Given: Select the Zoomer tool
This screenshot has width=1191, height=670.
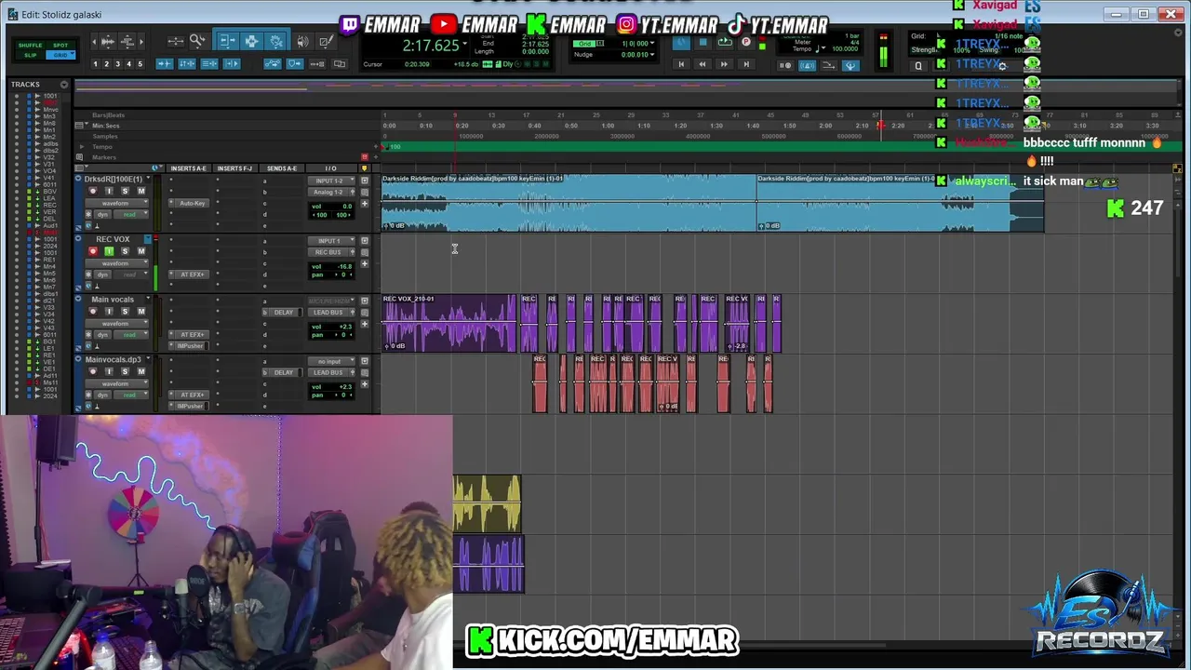Looking at the screenshot, I should click(x=197, y=40).
